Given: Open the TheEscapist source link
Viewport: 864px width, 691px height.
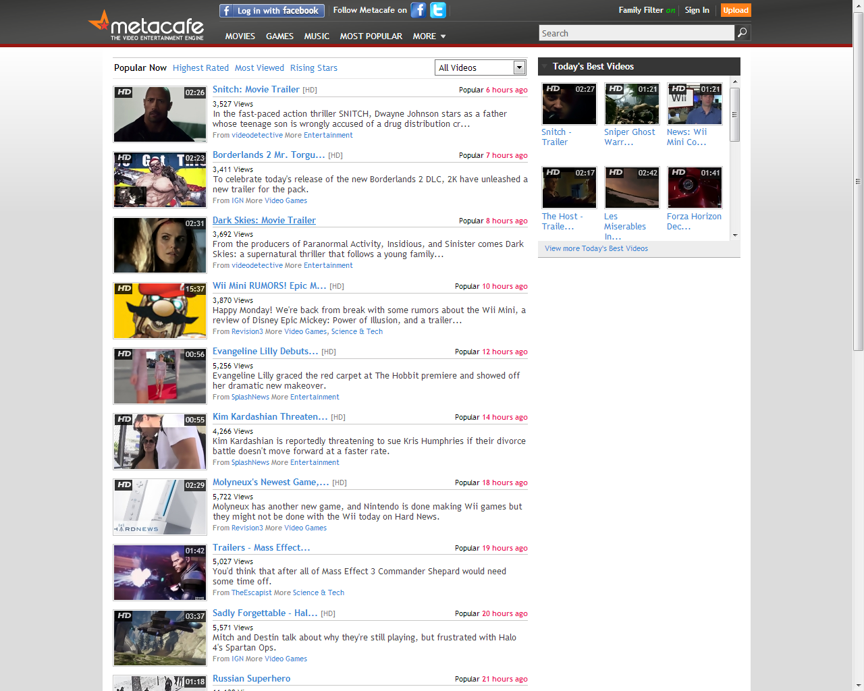Looking at the screenshot, I should (251, 592).
